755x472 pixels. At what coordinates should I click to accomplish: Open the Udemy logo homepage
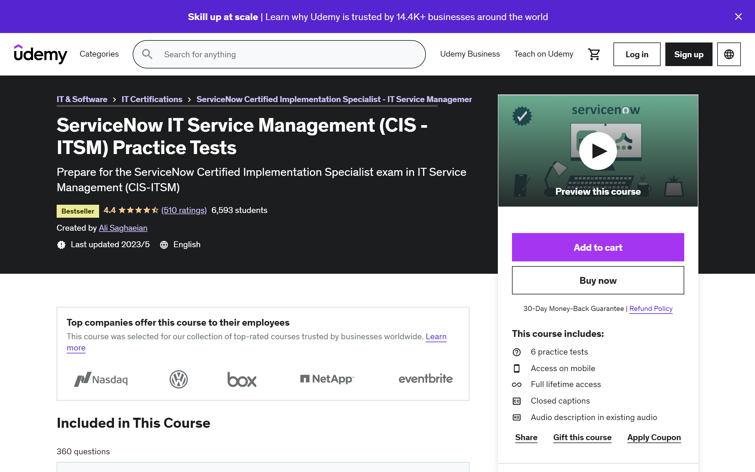(x=41, y=54)
